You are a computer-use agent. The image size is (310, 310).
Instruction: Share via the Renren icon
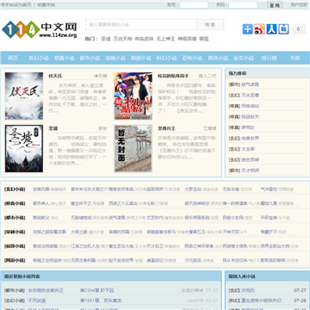[271, 29]
